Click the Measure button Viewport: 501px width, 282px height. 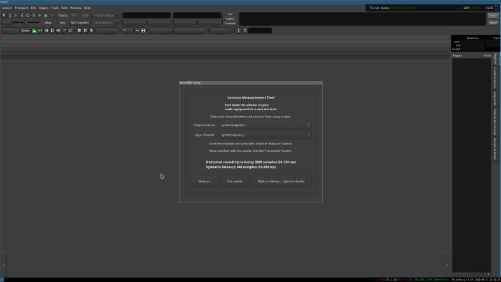coord(204,181)
